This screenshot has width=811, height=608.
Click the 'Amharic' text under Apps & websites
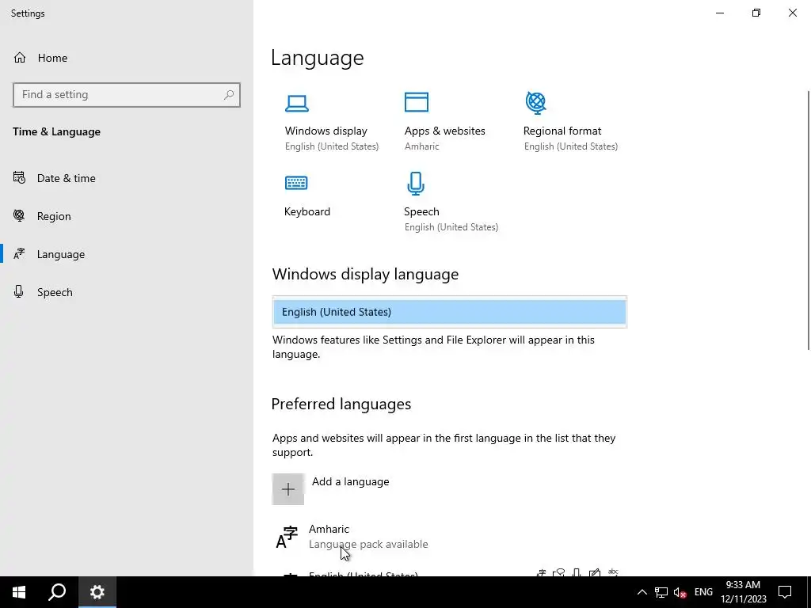point(421,146)
